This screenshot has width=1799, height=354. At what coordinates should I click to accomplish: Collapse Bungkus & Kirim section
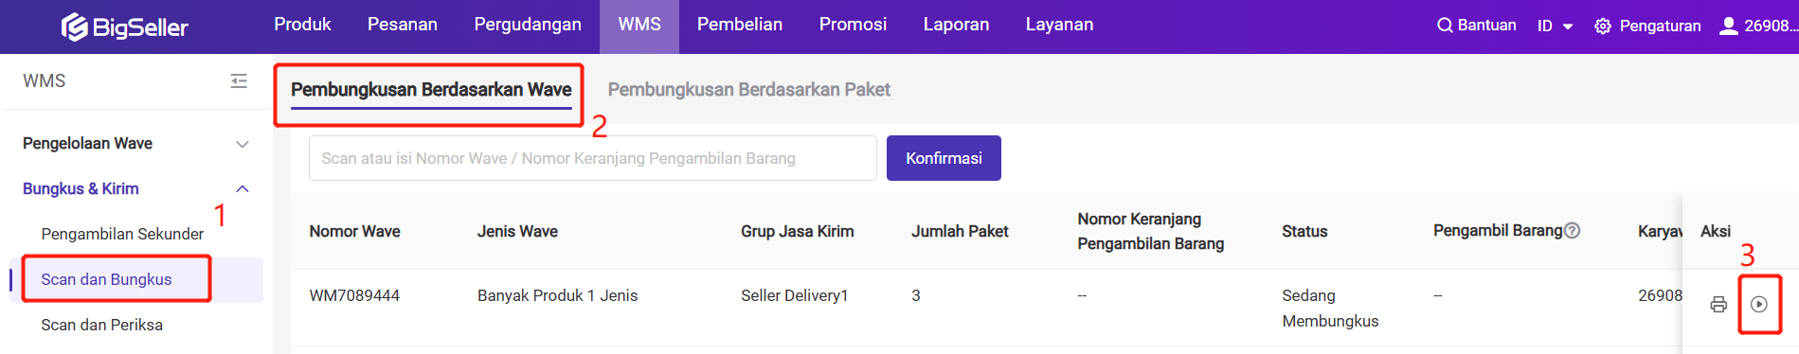(136, 189)
